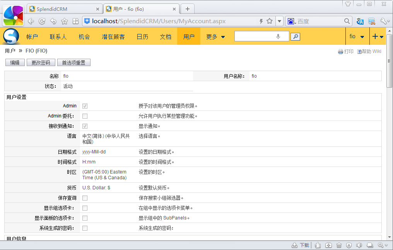
Task: Click the plus box status bar icon
Action: pyautogui.click(x=328, y=245)
